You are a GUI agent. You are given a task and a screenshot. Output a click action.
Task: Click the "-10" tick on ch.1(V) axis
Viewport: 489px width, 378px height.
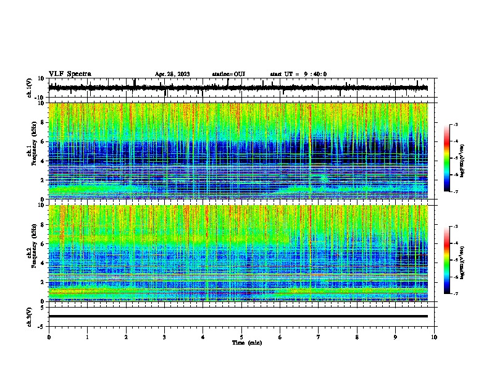pos(40,98)
